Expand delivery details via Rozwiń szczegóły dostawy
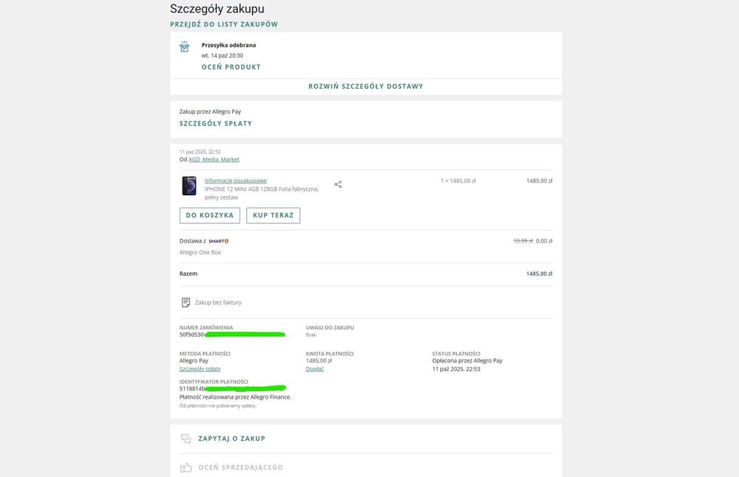 tap(366, 87)
